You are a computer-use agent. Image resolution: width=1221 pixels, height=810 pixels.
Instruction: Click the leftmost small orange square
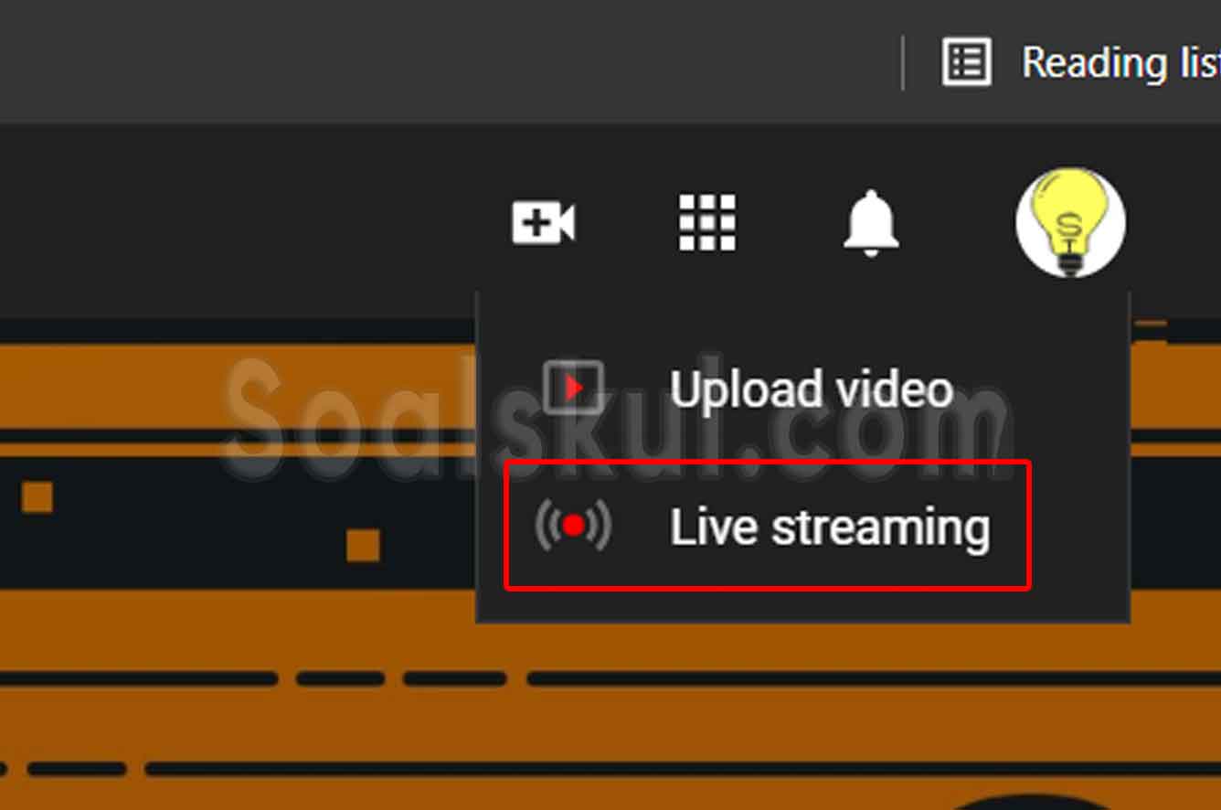(37, 497)
